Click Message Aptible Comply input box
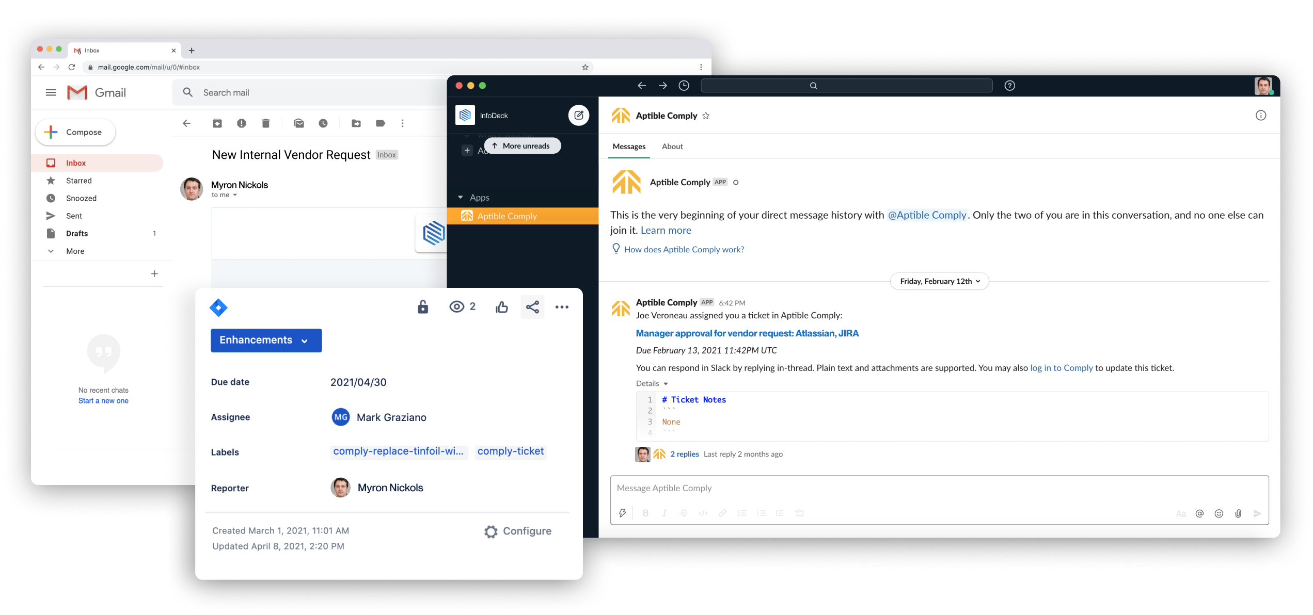Screen dimensions: 1313x615 (x=939, y=488)
